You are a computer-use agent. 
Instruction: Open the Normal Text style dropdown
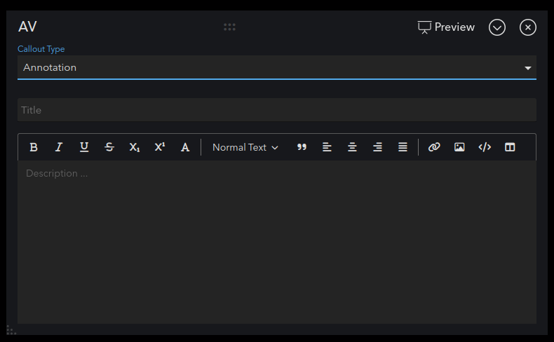(245, 147)
